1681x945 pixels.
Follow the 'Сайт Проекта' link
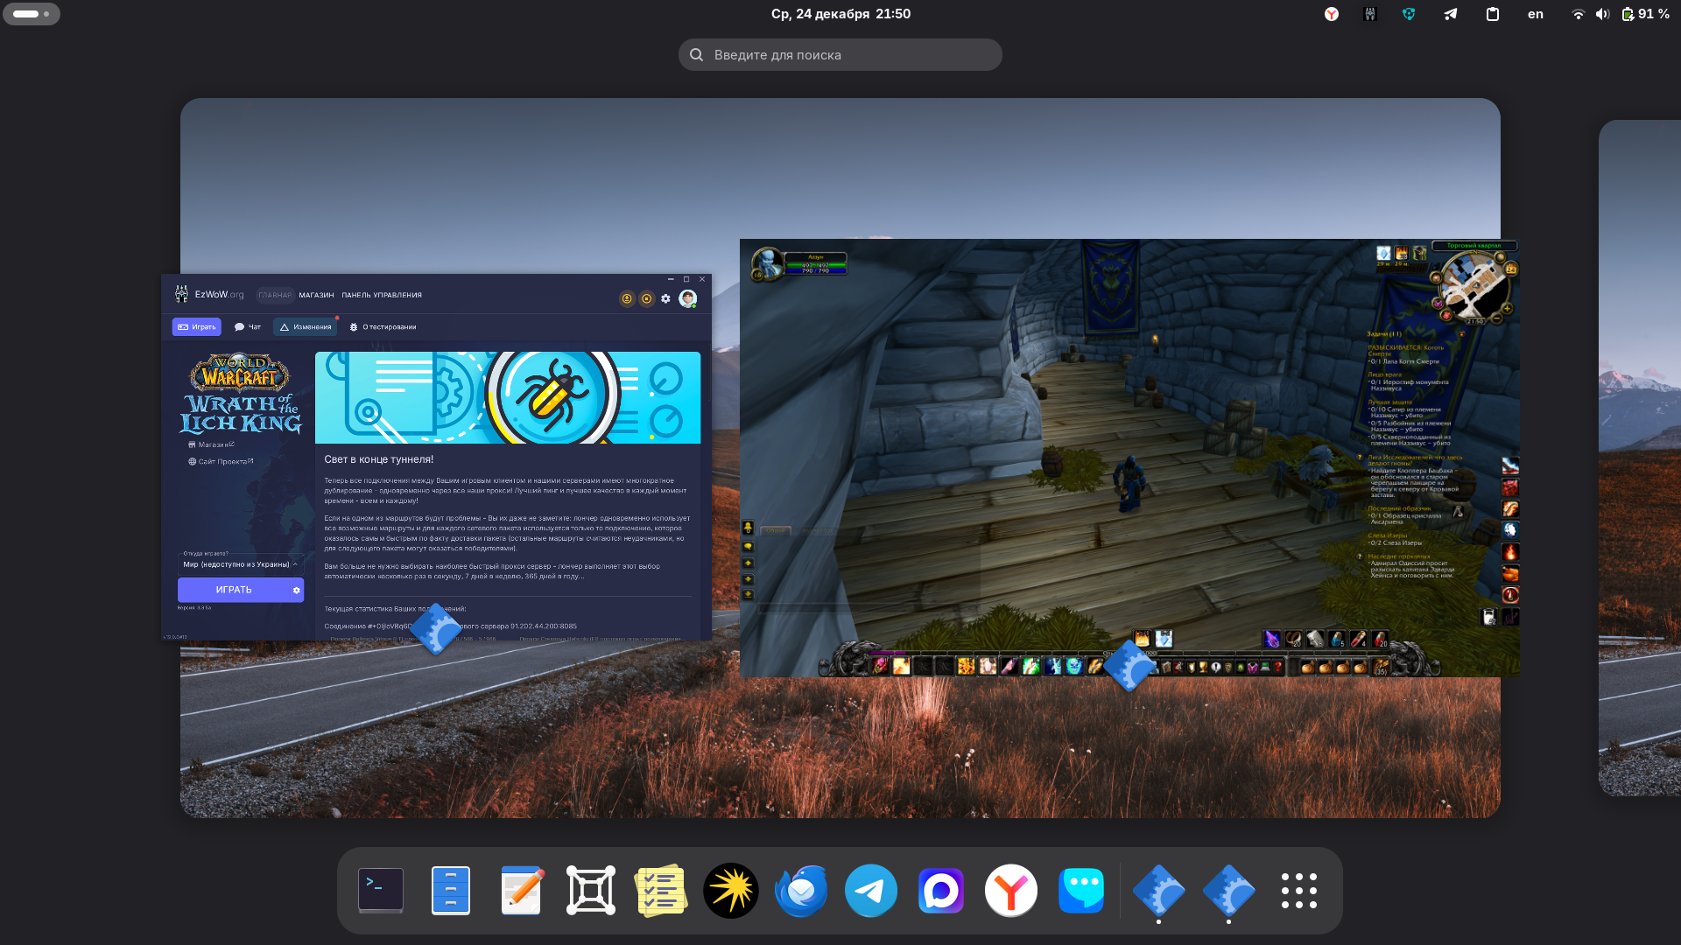tap(224, 462)
